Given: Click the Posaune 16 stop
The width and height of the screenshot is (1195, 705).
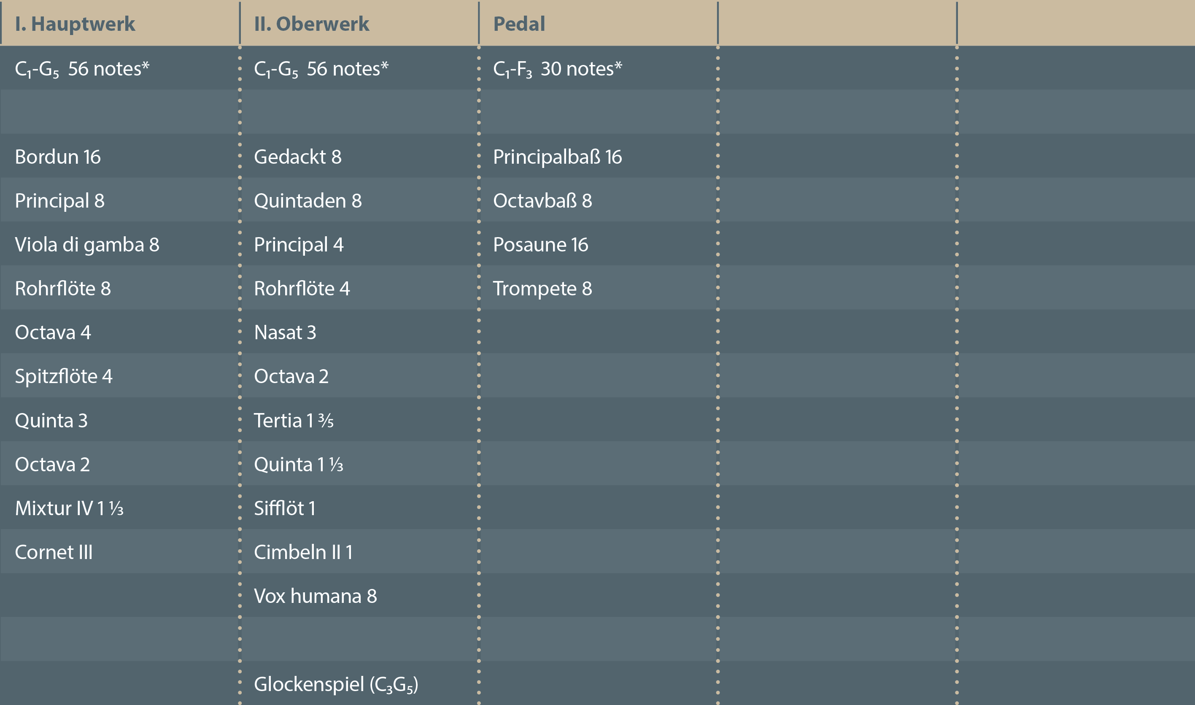Looking at the screenshot, I should (x=540, y=245).
